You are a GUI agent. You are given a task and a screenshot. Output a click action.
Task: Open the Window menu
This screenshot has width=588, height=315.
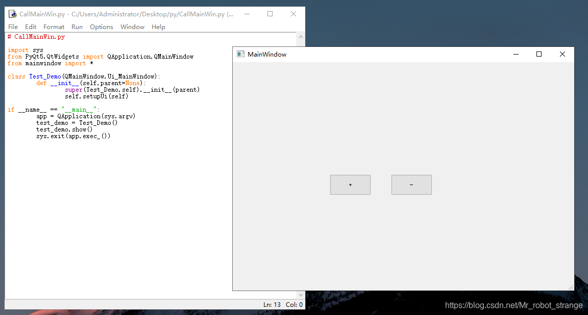[x=132, y=27]
